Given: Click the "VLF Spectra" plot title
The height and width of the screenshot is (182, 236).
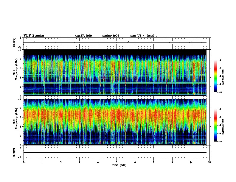Looking at the screenshot, I should pos(34,36).
